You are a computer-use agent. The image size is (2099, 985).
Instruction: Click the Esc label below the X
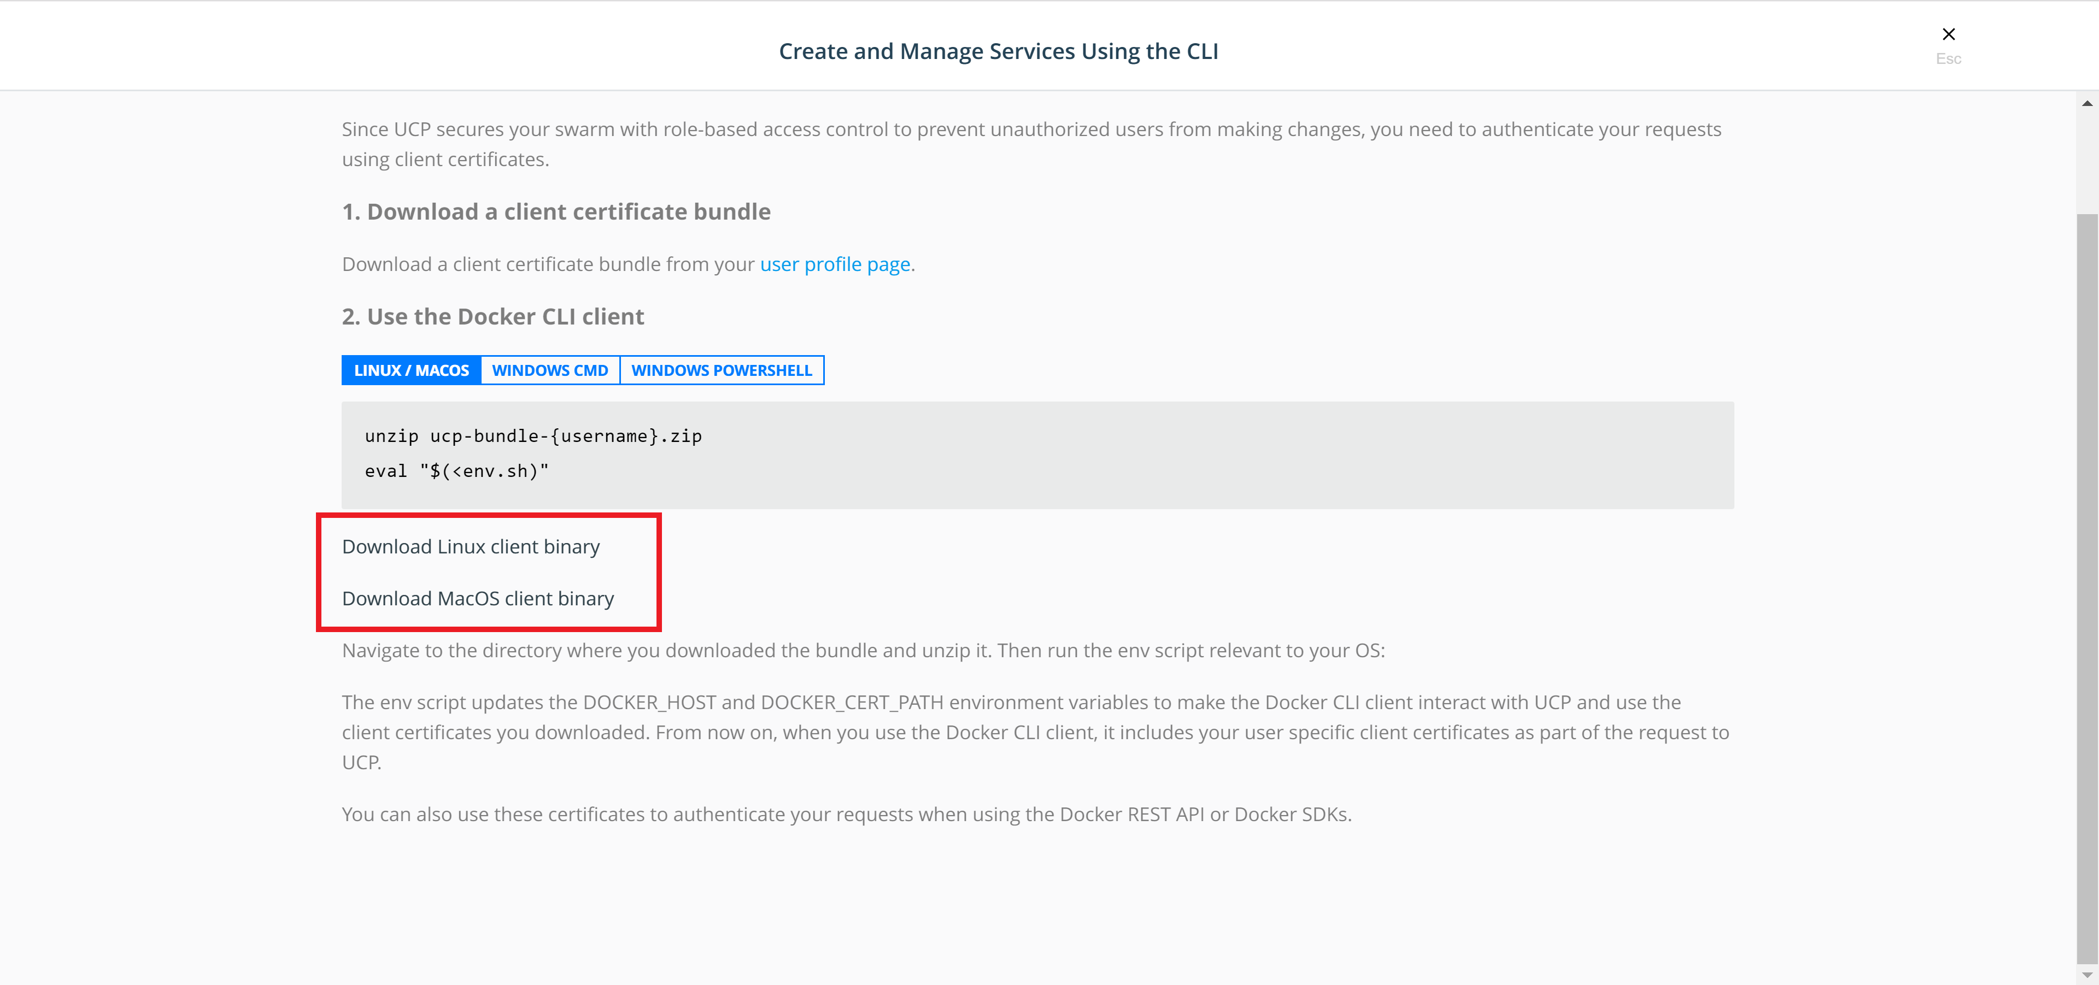coord(1948,58)
